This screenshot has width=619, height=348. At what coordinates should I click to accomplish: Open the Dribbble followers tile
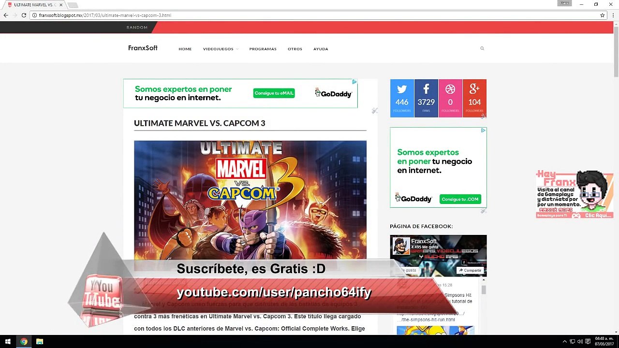450,98
